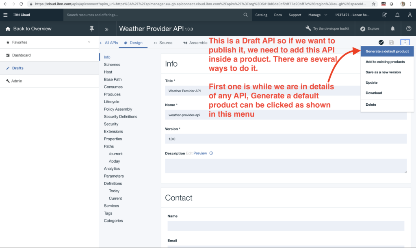Click the description info icon
This screenshot has height=248, width=416.
(211, 153)
